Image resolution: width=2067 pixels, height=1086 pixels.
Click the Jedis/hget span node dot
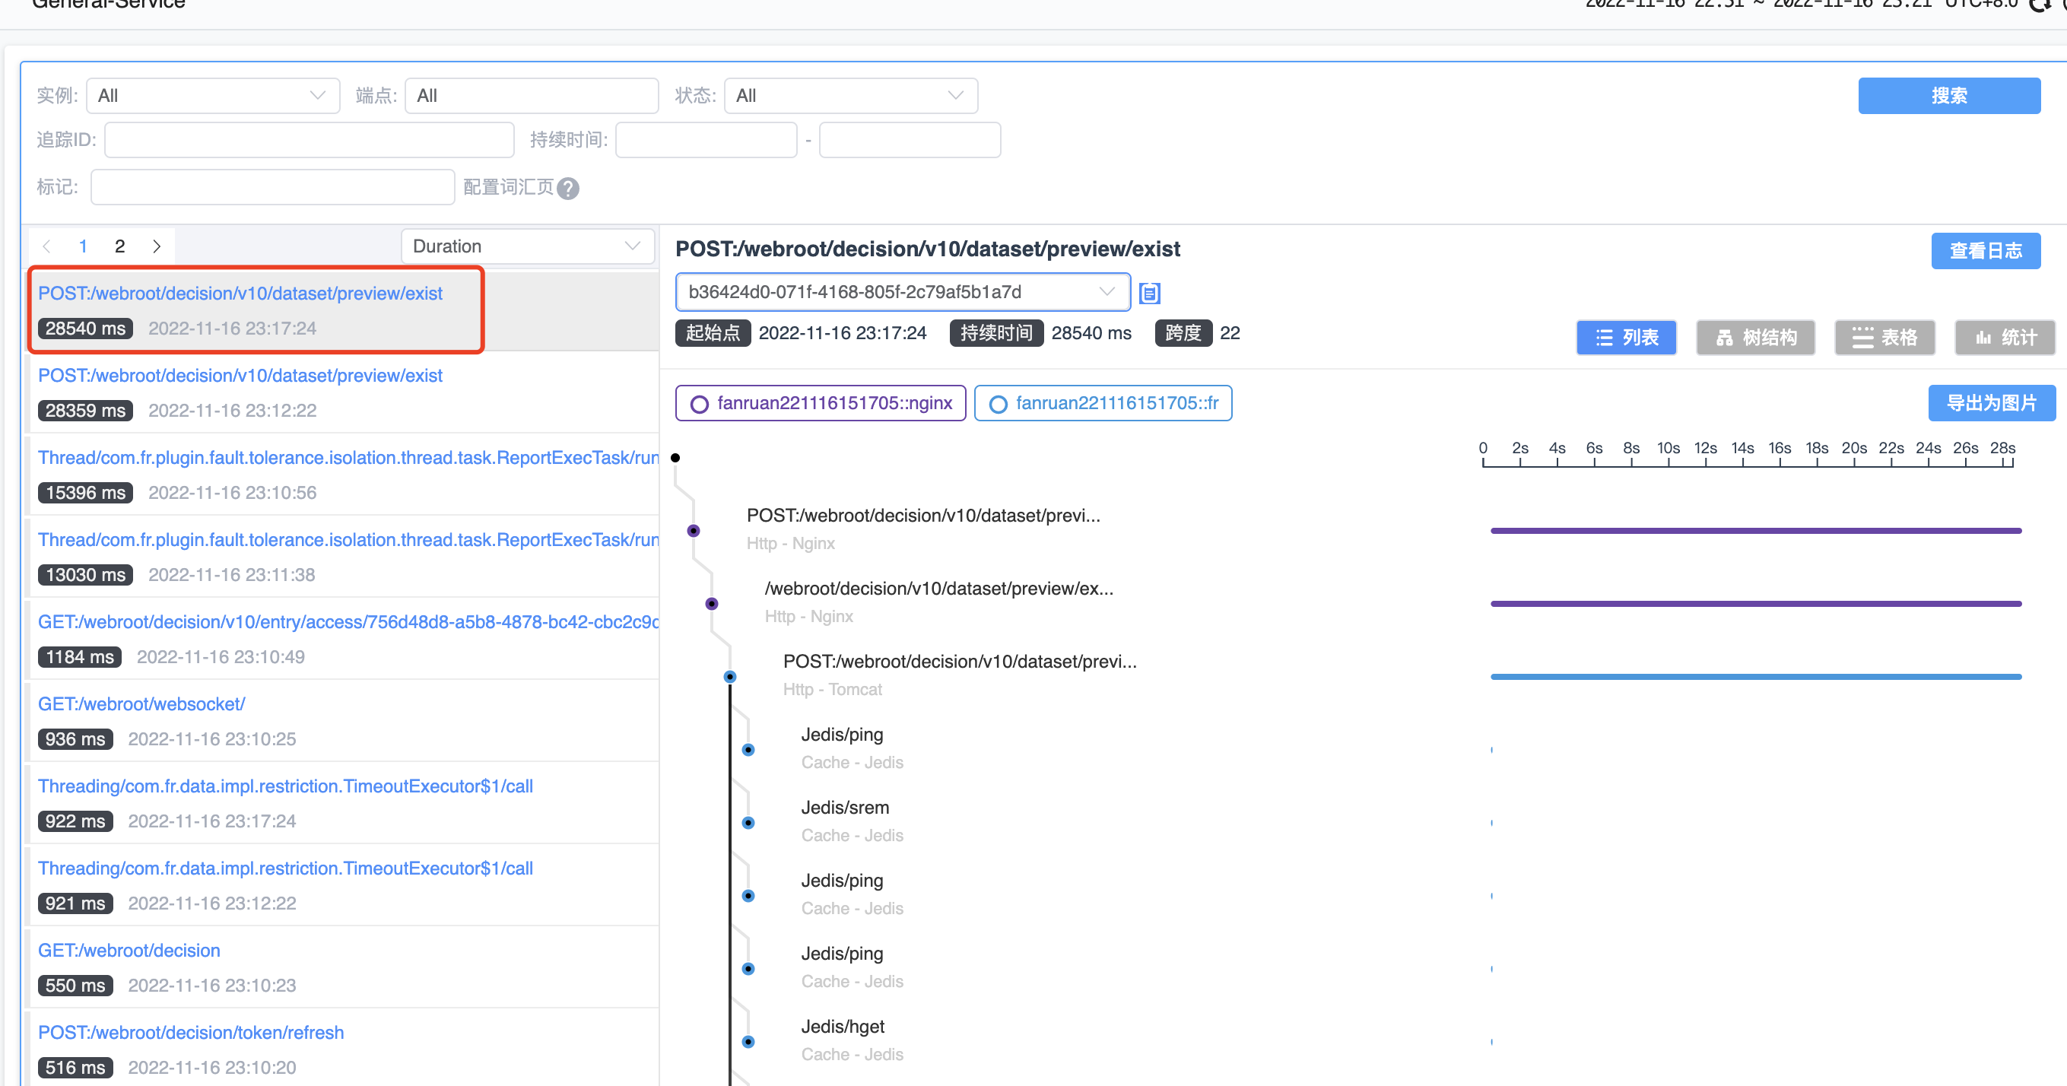click(x=748, y=1042)
